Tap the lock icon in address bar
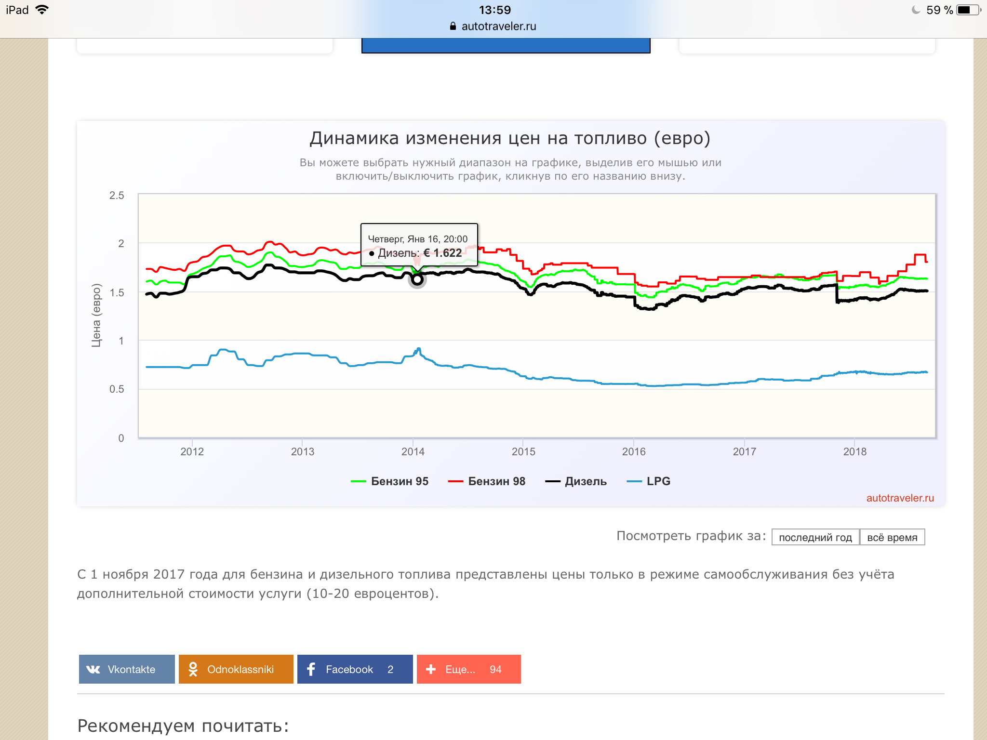 pyautogui.click(x=453, y=26)
